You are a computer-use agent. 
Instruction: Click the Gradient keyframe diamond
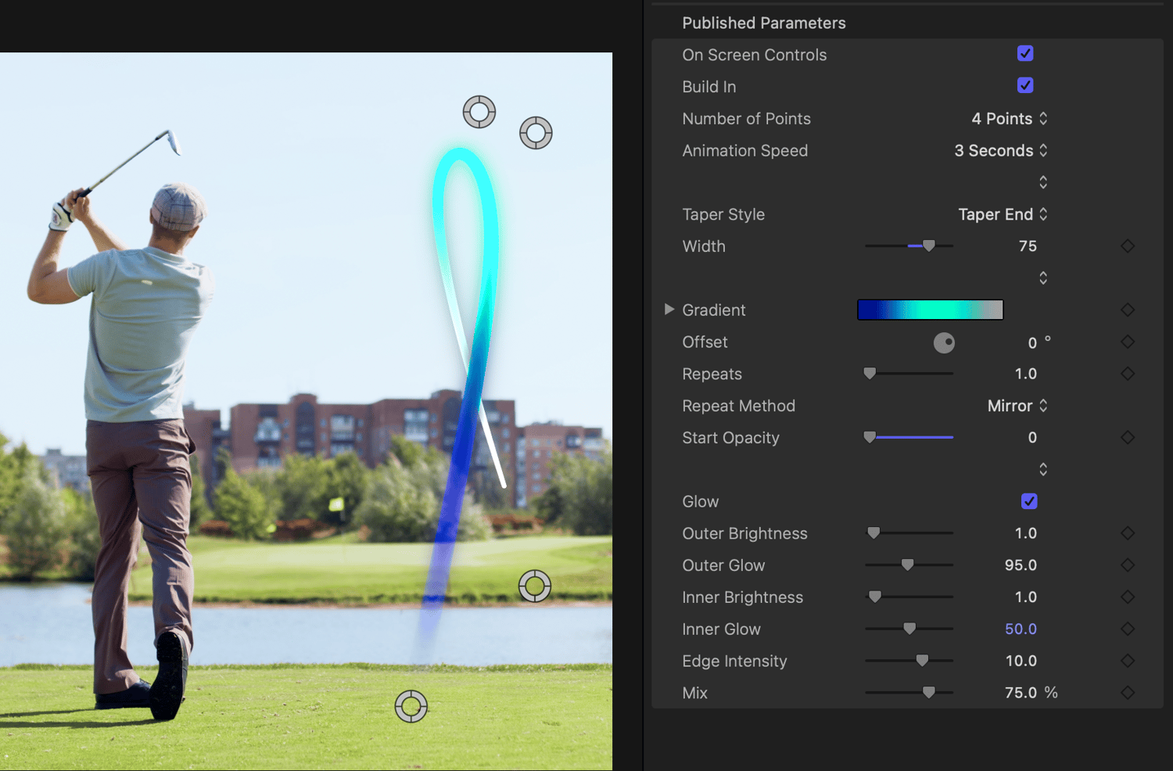click(1128, 310)
